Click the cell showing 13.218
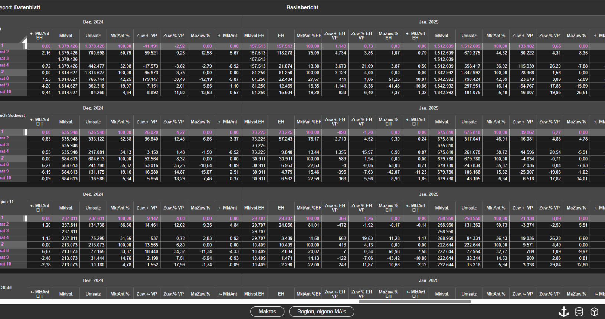This screenshot has height=319, width=605. pos(469,265)
